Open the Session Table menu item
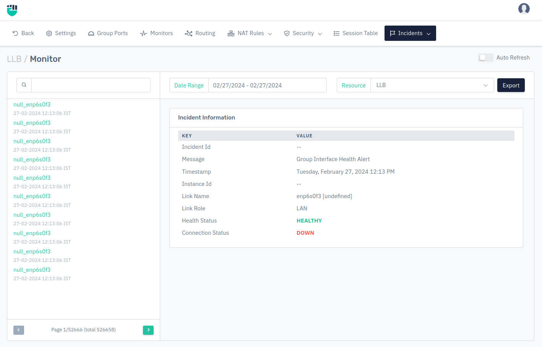The width and height of the screenshot is (542, 347). (355, 33)
